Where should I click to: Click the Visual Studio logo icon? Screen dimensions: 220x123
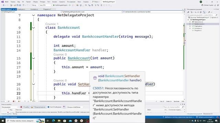[x=2, y=2]
